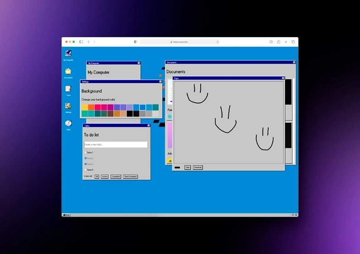Open the Documents folder desktop icon
Viewport: 360px width, 254px height.
pyautogui.click(x=68, y=71)
